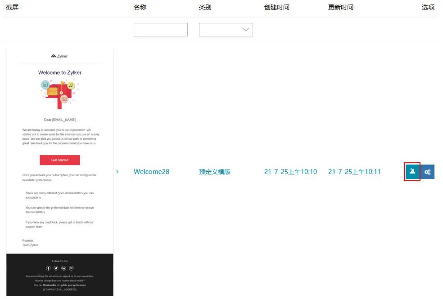This screenshot has height=299, width=443.
Task: Click the 类别 column header
Action: 205,7
